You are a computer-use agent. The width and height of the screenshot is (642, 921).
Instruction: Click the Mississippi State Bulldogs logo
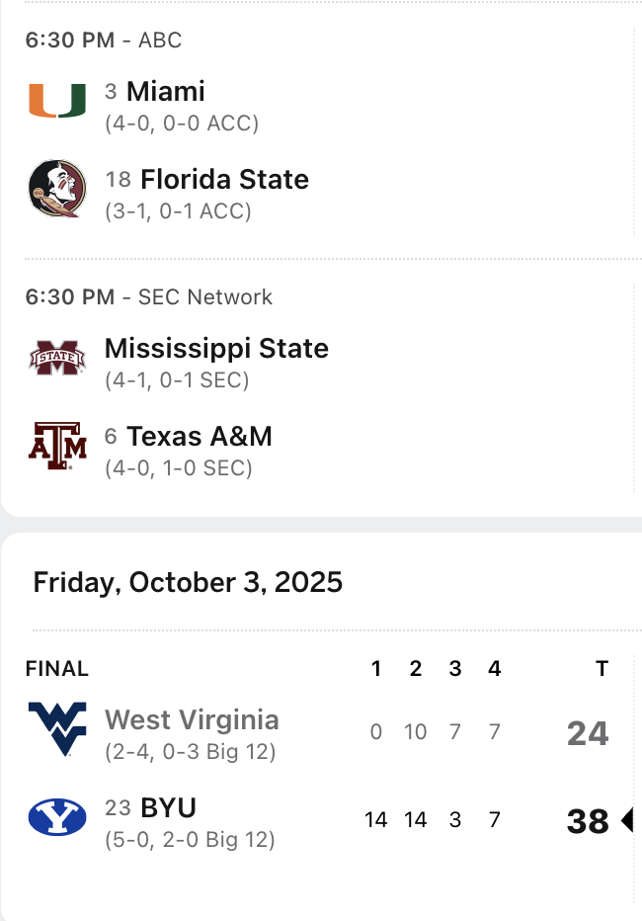tap(57, 358)
